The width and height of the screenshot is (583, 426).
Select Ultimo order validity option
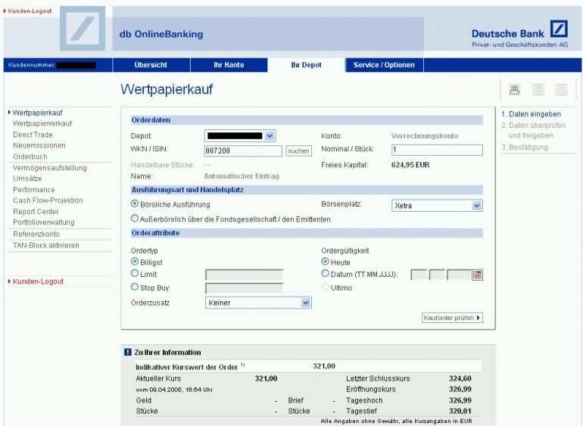coord(326,287)
